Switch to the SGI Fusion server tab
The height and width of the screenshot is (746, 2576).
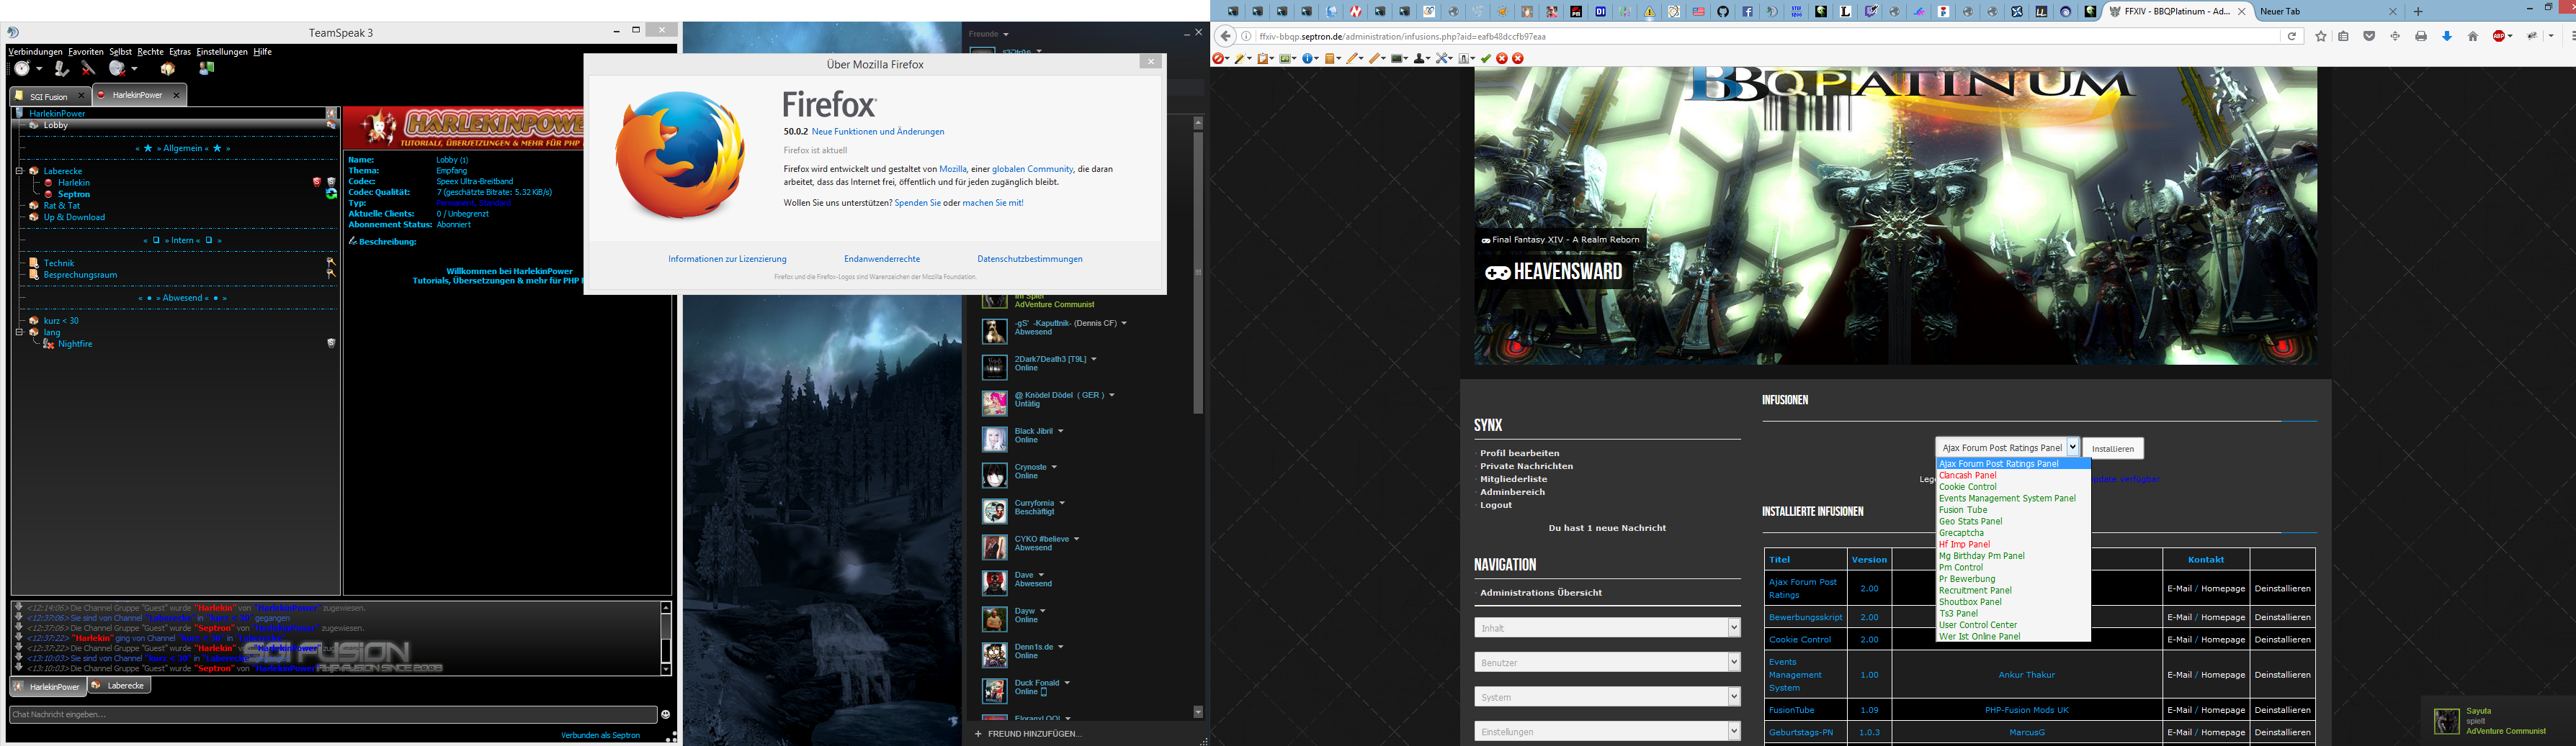pos(48,96)
